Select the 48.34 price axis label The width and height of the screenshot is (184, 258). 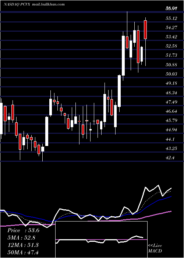click(171, 93)
